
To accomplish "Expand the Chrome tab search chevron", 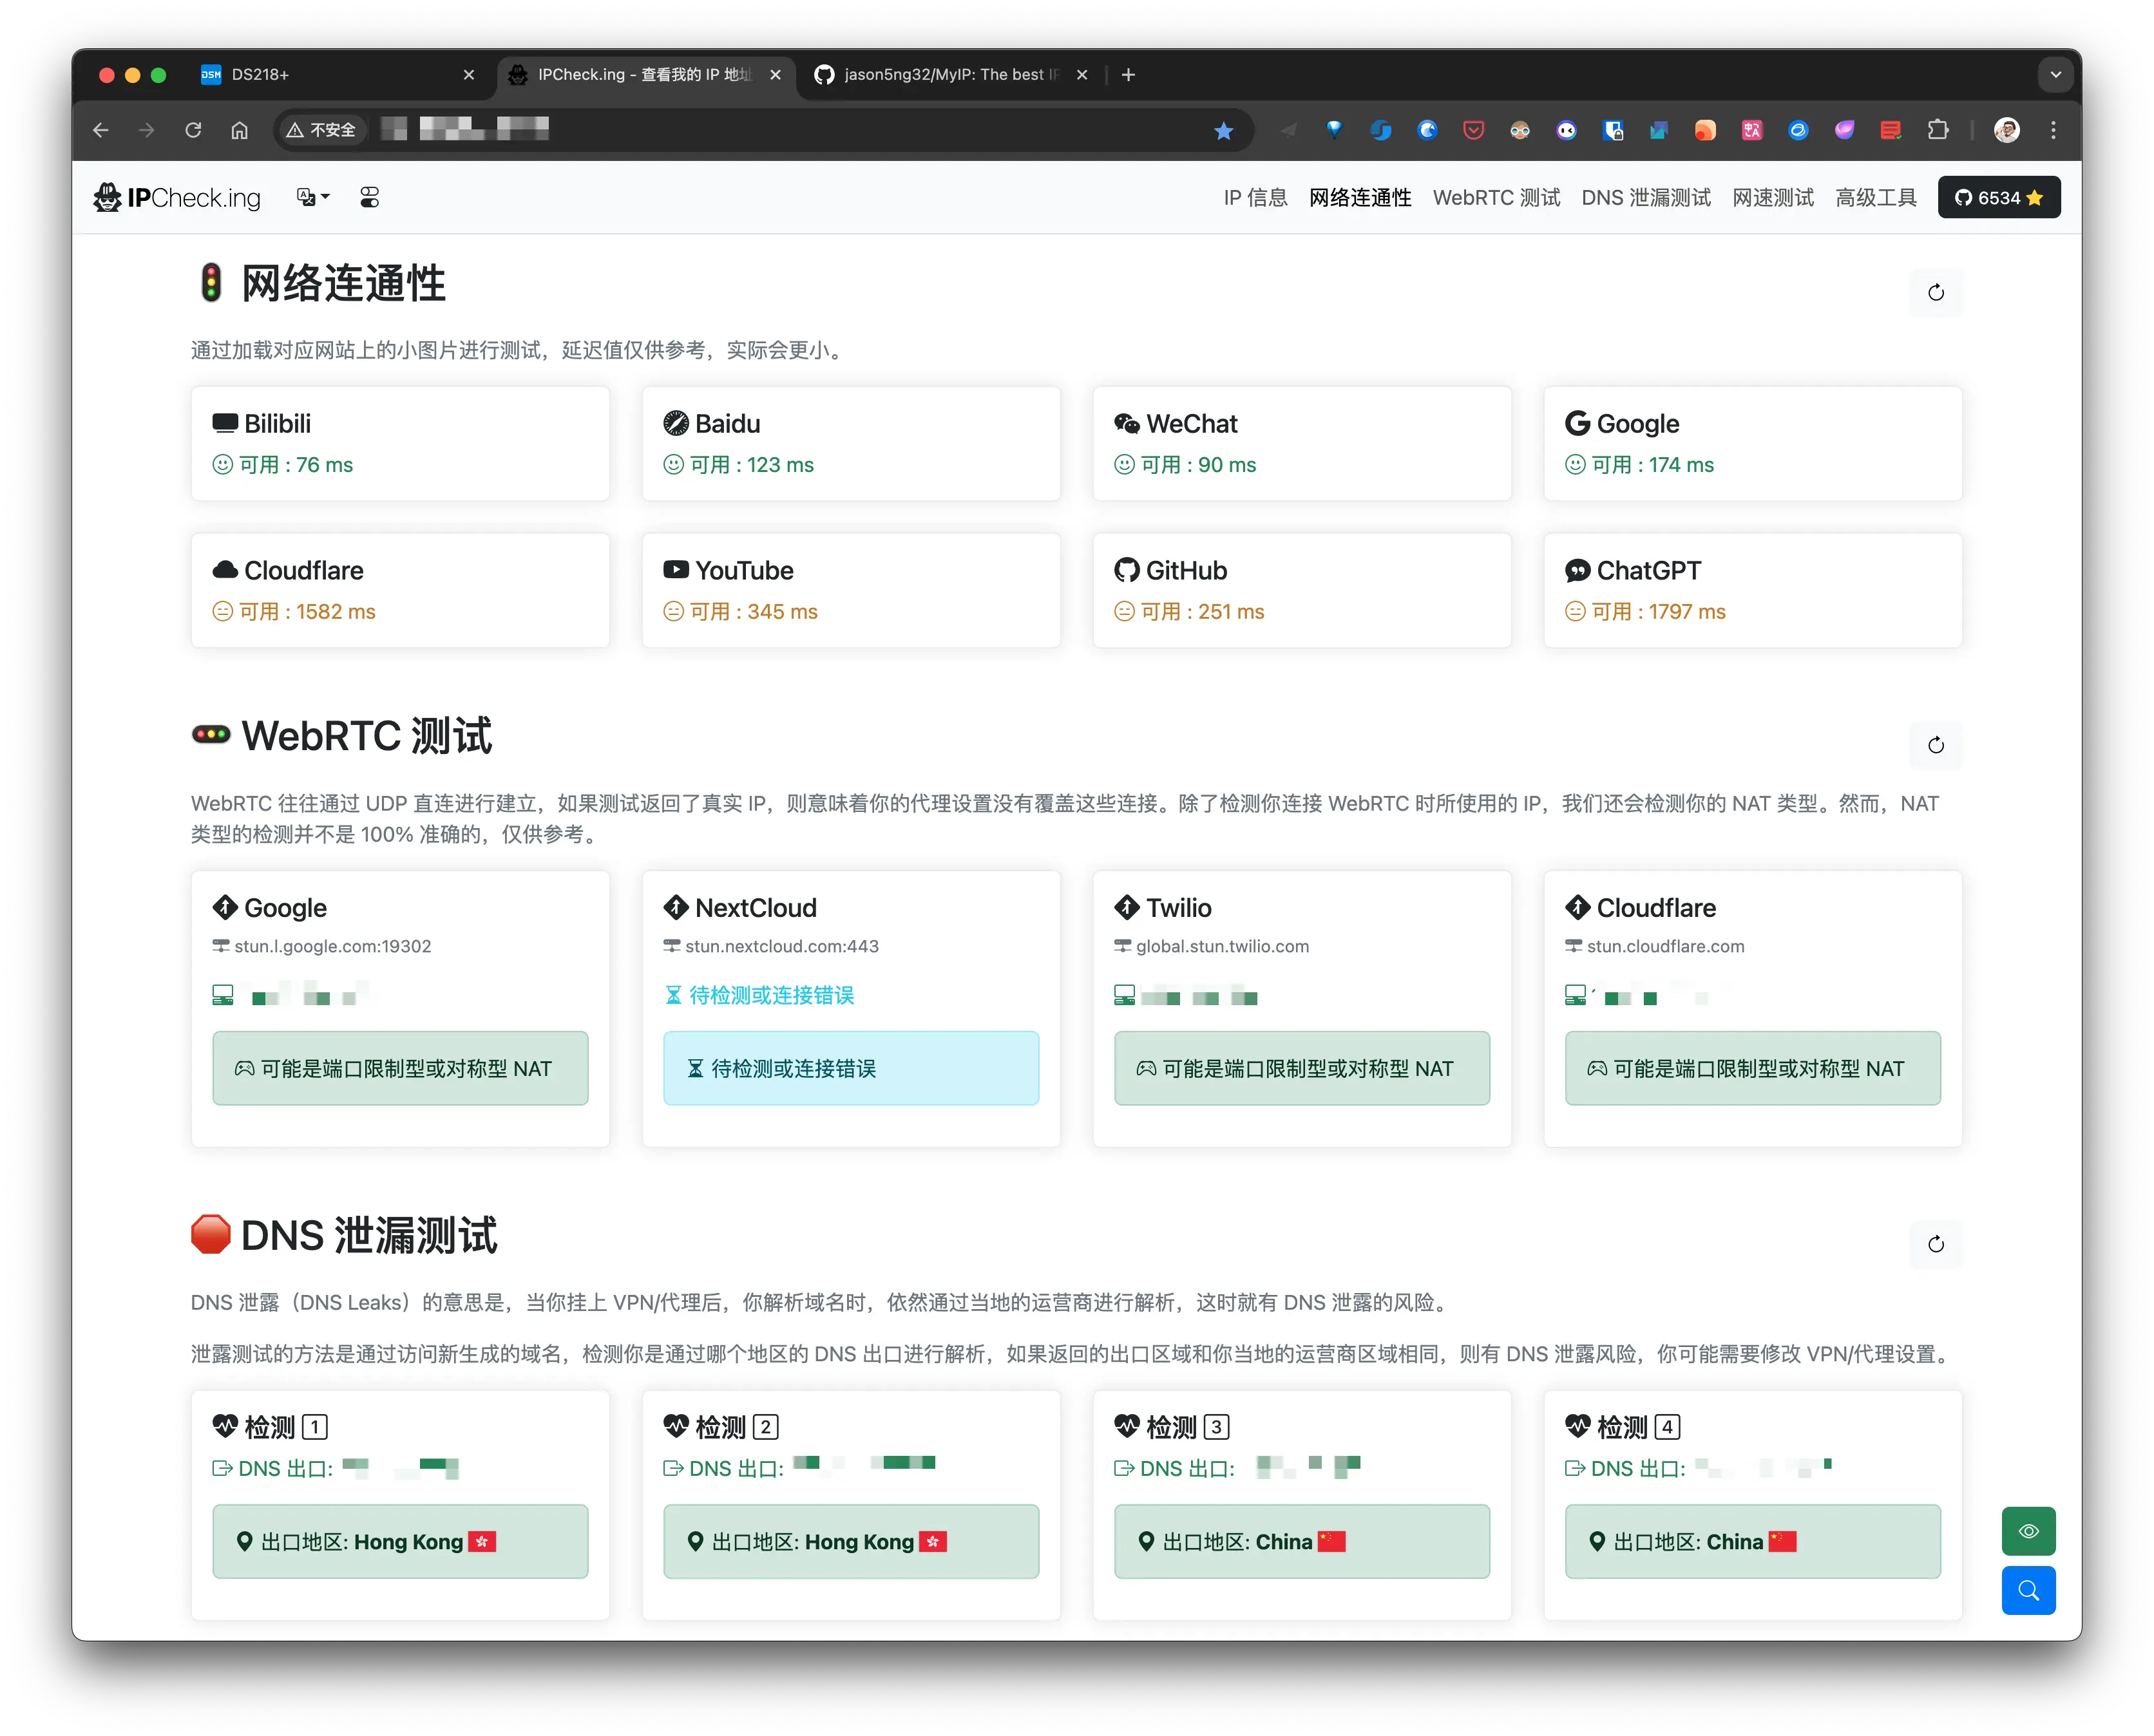I will point(2055,75).
